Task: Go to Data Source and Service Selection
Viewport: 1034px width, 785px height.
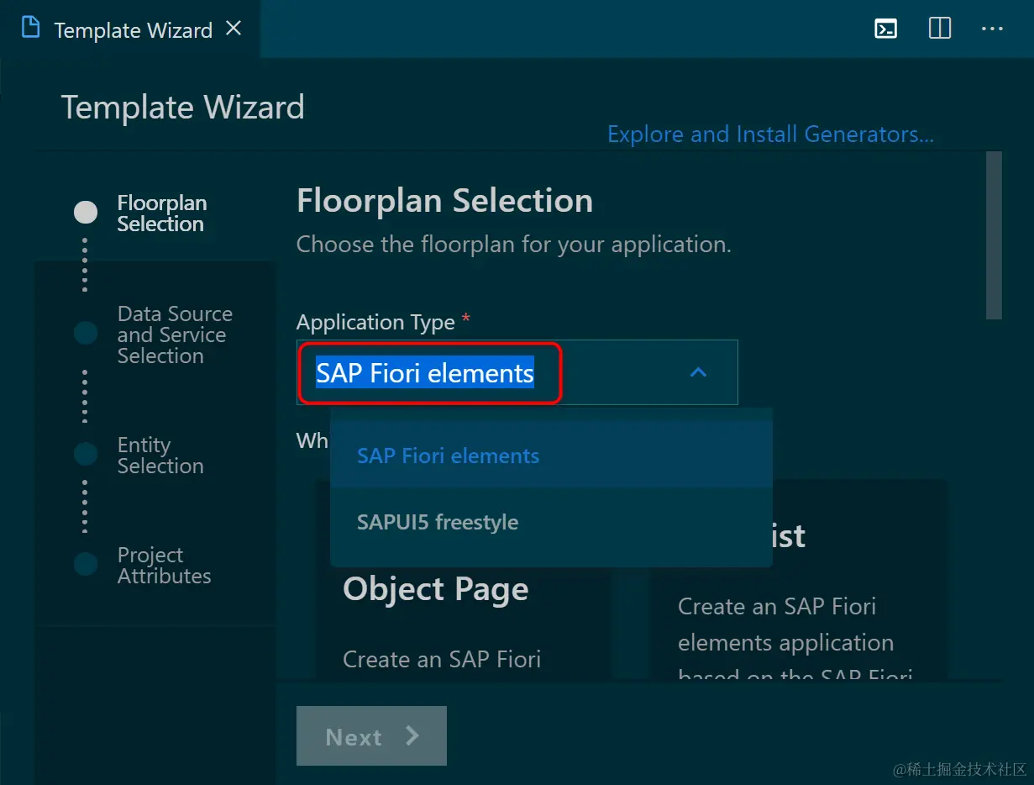Action: [174, 335]
